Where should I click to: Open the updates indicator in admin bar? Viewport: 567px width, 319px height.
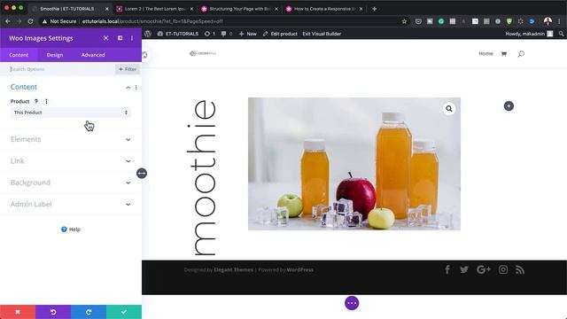pos(210,34)
